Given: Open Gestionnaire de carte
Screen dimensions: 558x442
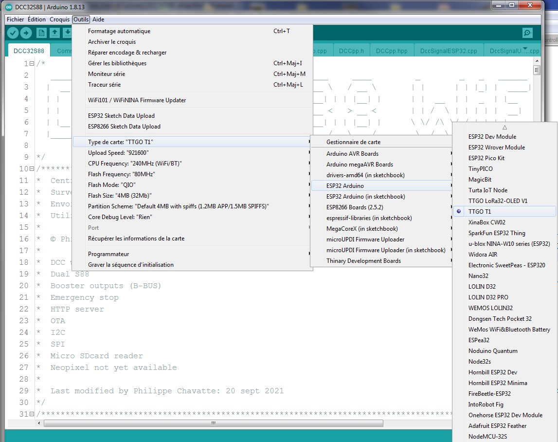Looking at the screenshot, I should click(382, 142).
